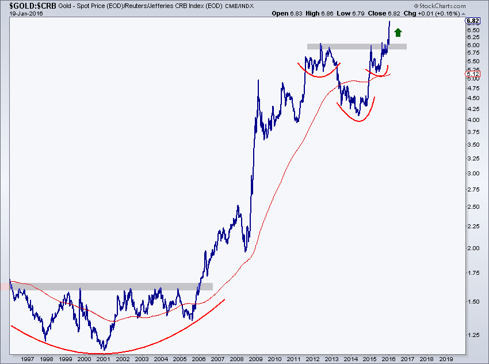Click the 3.75 price axis label
The height and width of the screenshot is (364, 489).
tap(473, 132)
